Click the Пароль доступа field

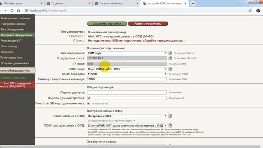(127, 92)
